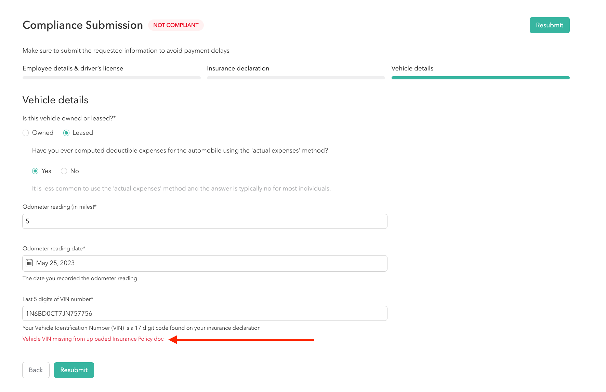Open the calendar icon on odometer reading date
606x392 pixels.
coord(29,263)
